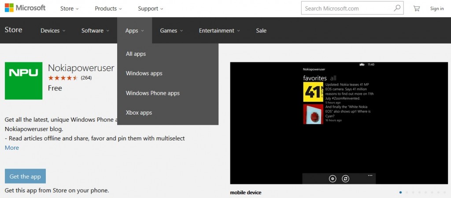Expand the Entertainment menu

tap(219, 31)
